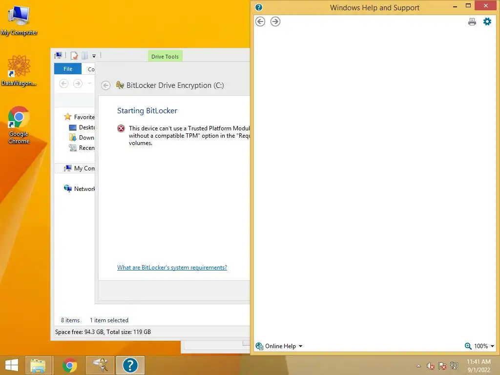Go back in BitLocker Drive Encryption wizard

click(x=105, y=85)
